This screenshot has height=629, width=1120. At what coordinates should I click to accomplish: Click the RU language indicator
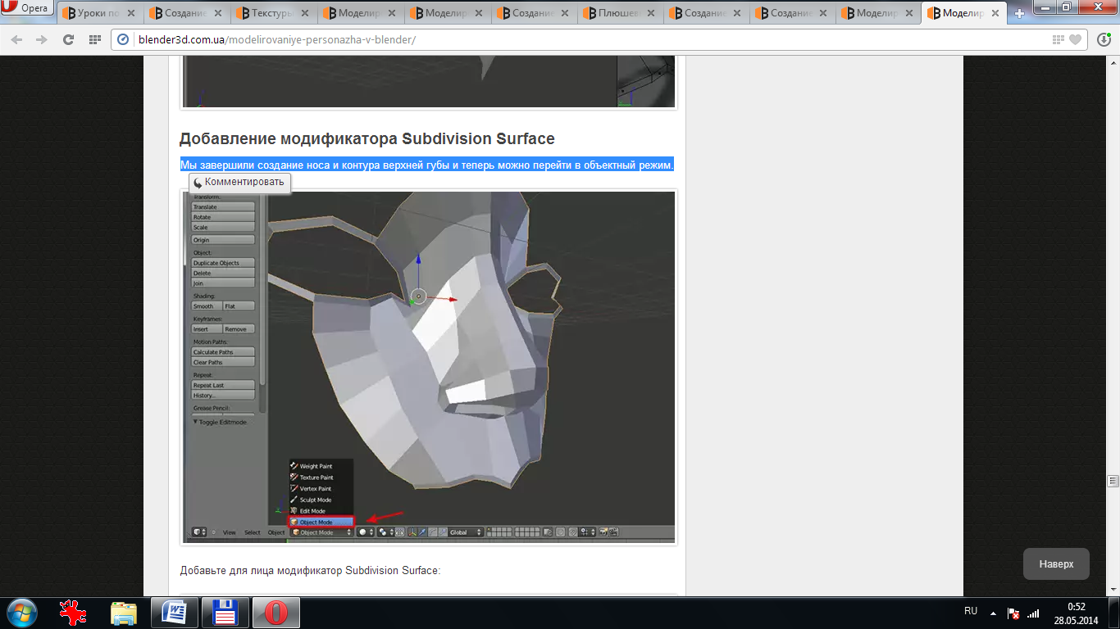(x=971, y=611)
